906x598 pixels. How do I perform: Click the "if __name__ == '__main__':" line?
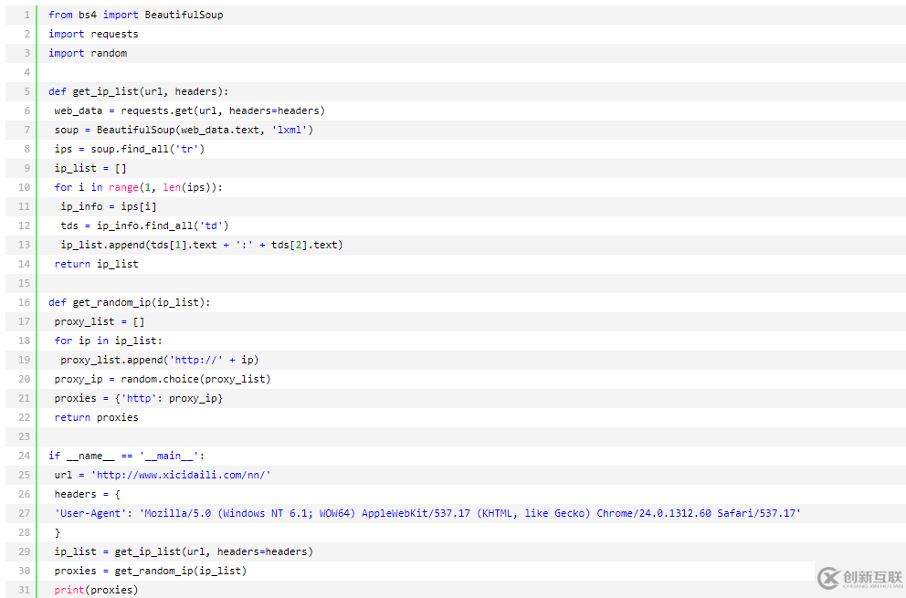127,456
